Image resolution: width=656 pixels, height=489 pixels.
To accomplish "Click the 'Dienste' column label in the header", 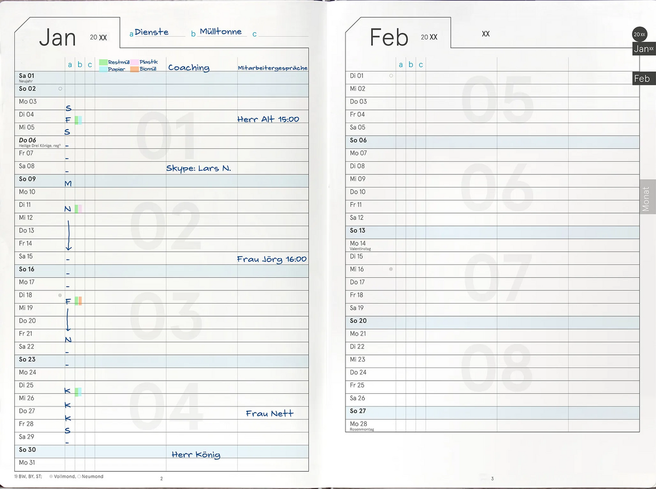I will click(151, 32).
